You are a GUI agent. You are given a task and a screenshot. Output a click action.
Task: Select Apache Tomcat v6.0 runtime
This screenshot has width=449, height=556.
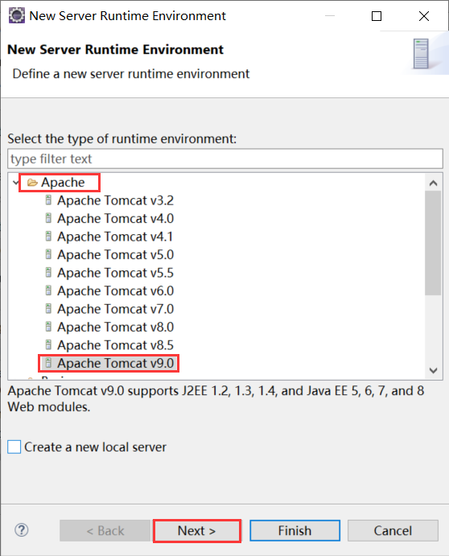point(116,290)
